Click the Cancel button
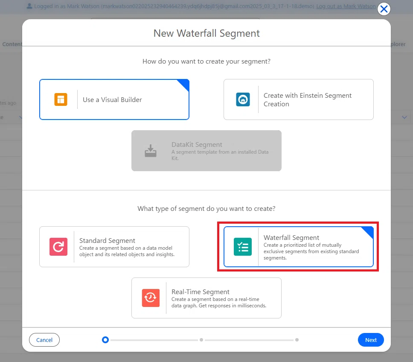This screenshot has height=362, width=413. pos(44,340)
